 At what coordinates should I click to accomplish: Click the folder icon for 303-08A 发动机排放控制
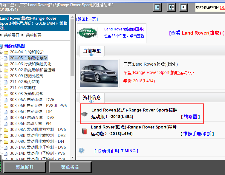tap(6, 130)
